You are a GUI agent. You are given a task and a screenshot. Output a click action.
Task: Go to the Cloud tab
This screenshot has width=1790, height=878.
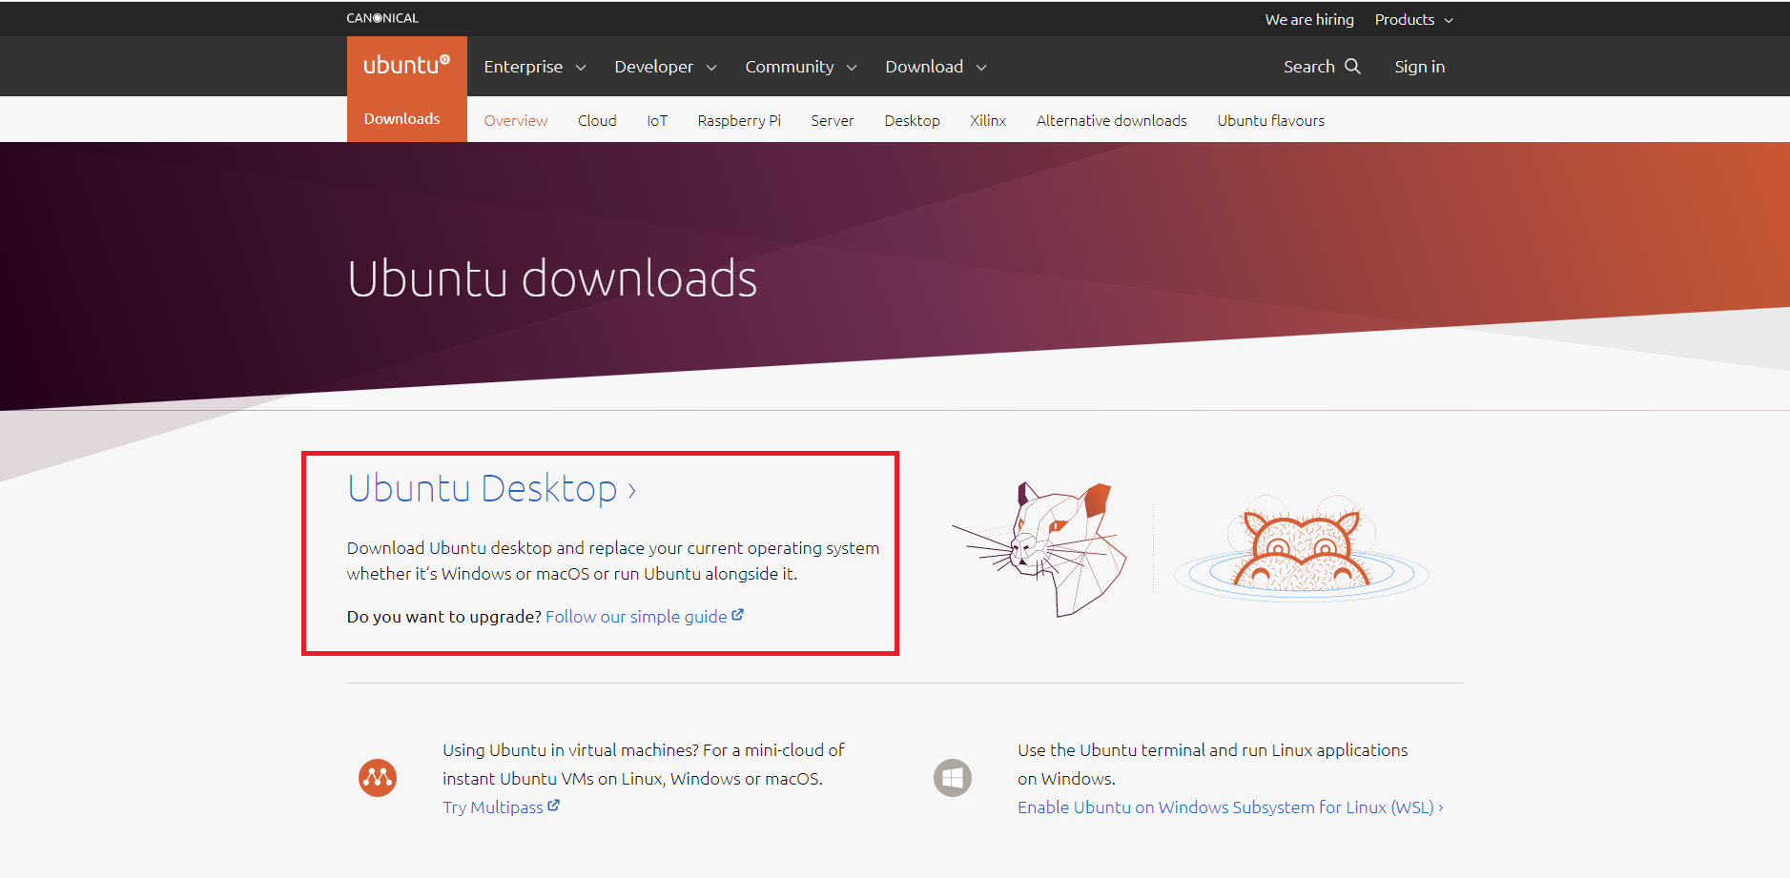(x=597, y=120)
